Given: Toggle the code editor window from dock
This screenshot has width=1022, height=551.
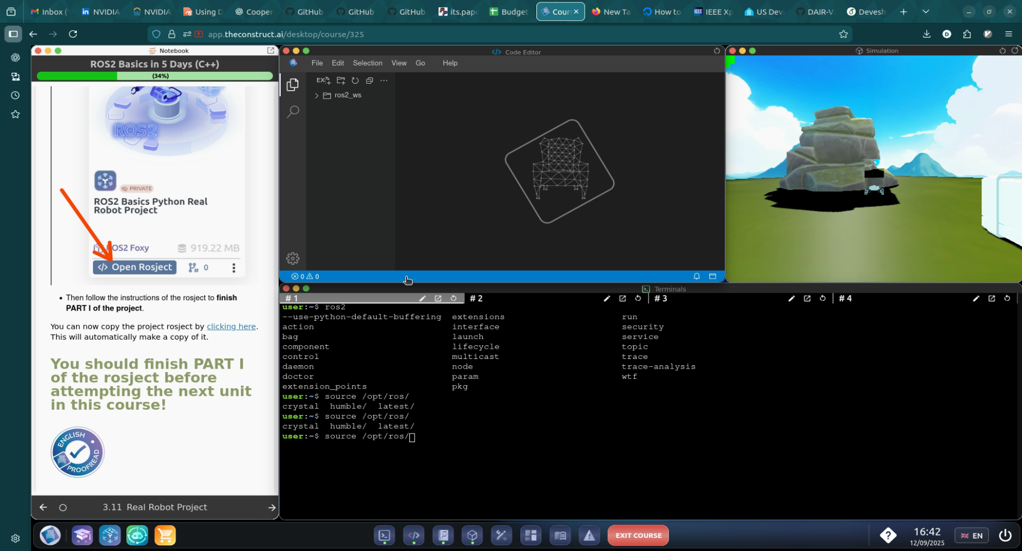Looking at the screenshot, I should (414, 536).
